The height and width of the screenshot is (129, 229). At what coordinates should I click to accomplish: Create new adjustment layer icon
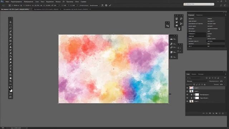pos(213,113)
